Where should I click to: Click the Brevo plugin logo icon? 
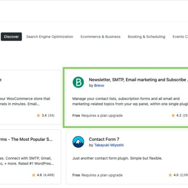pos(78,82)
